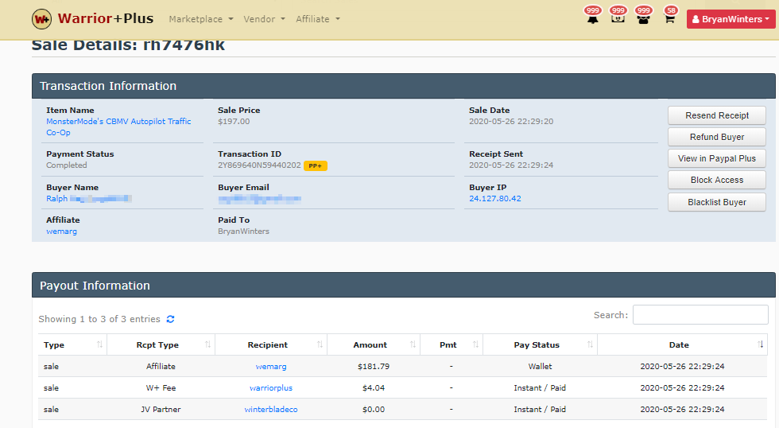Select the Sale Date value 2020-05-26 22:29:20
Image resolution: width=779 pixels, height=428 pixels.
tap(511, 121)
